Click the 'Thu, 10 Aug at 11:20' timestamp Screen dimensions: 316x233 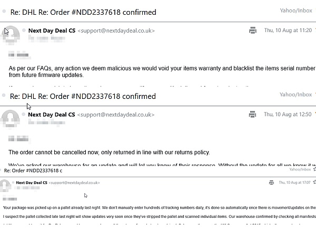point(288,31)
